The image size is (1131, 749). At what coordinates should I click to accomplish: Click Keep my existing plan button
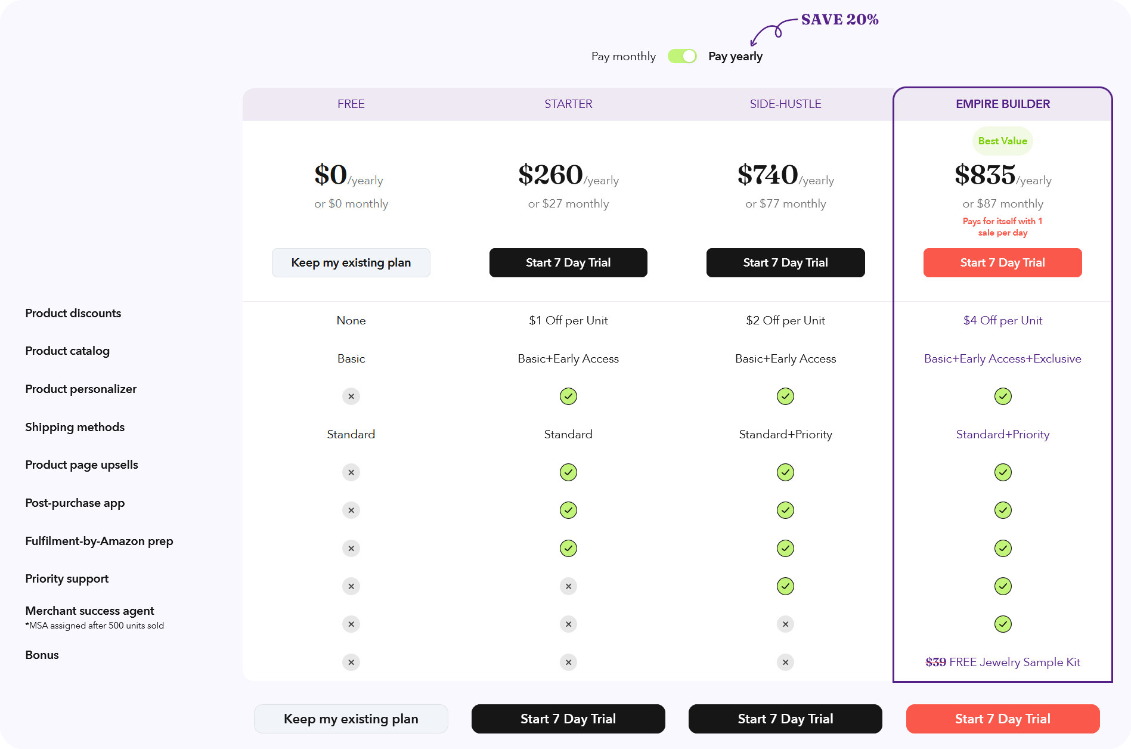point(351,262)
